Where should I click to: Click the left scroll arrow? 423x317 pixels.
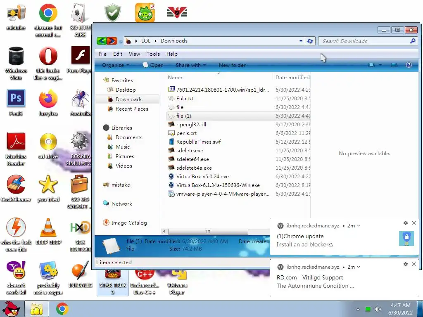pyautogui.click(x=164, y=232)
